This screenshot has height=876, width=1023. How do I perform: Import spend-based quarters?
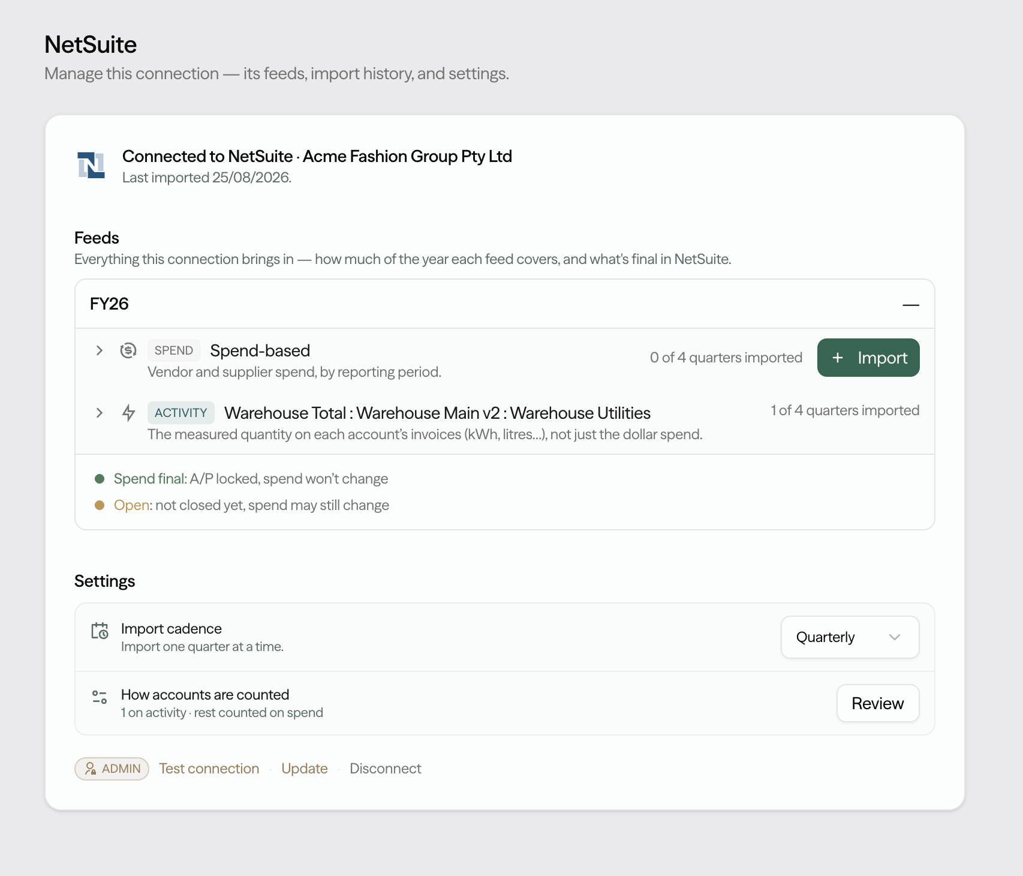(x=868, y=358)
